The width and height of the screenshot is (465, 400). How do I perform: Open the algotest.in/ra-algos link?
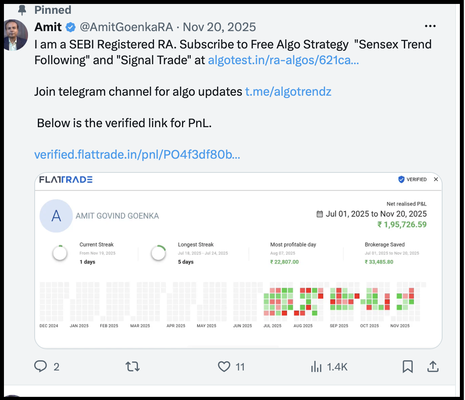tap(283, 60)
